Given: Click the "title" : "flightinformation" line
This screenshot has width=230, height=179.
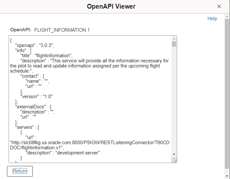Looking at the screenshot, I should click(x=47, y=56).
